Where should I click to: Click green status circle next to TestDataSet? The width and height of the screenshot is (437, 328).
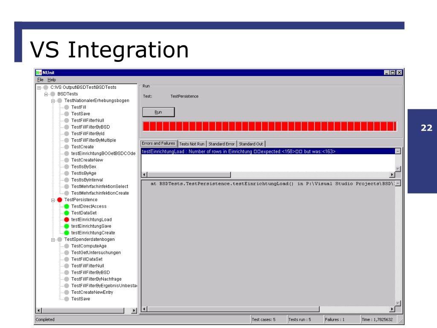pos(67,213)
